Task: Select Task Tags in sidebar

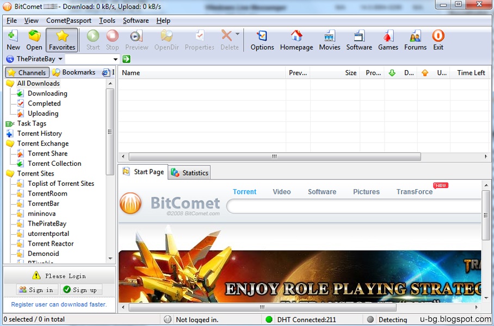Action: click(x=32, y=124)
